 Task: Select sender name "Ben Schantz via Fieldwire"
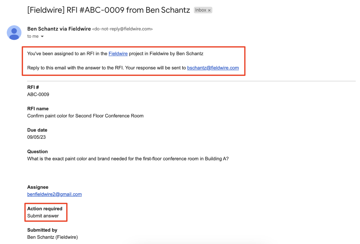[59, 29]
